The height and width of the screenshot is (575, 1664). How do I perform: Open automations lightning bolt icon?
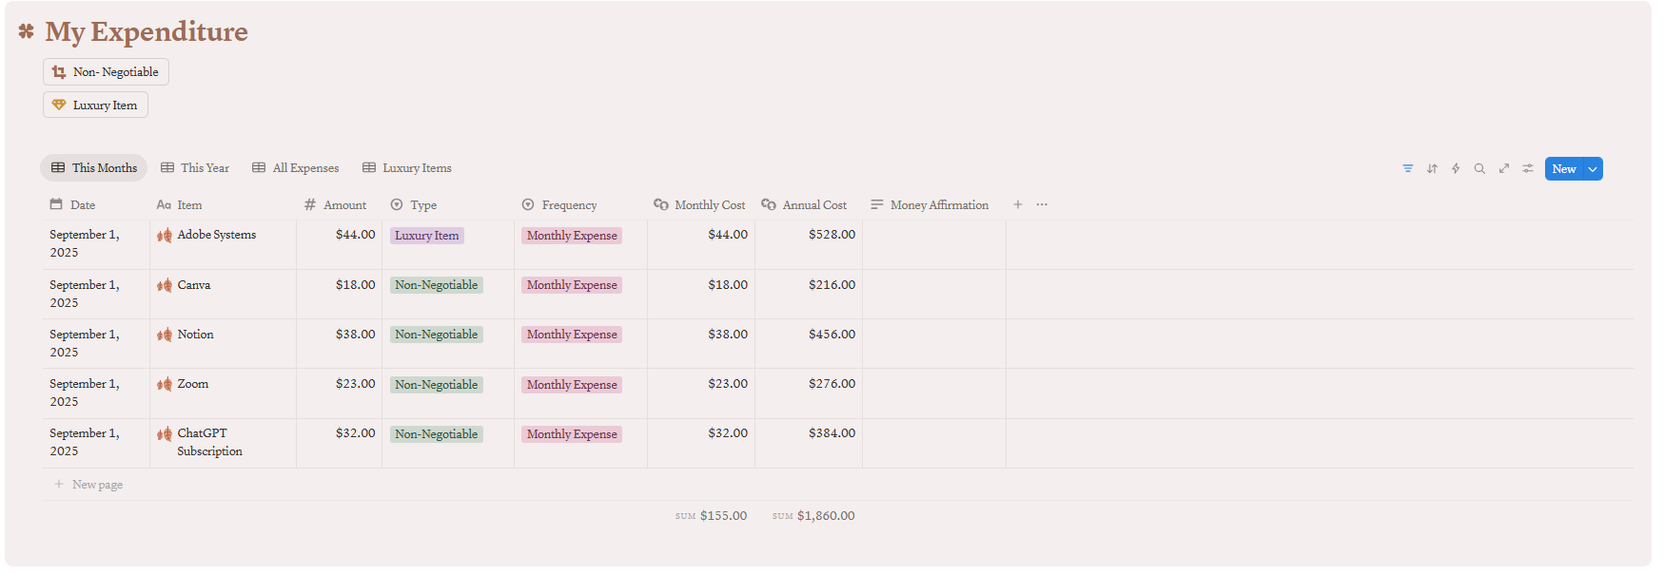pos(1456,168)
